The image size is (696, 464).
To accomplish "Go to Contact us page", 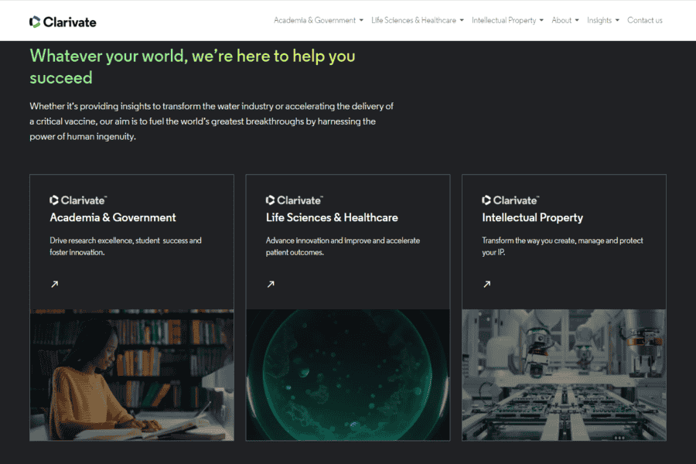I will [644, 20].
